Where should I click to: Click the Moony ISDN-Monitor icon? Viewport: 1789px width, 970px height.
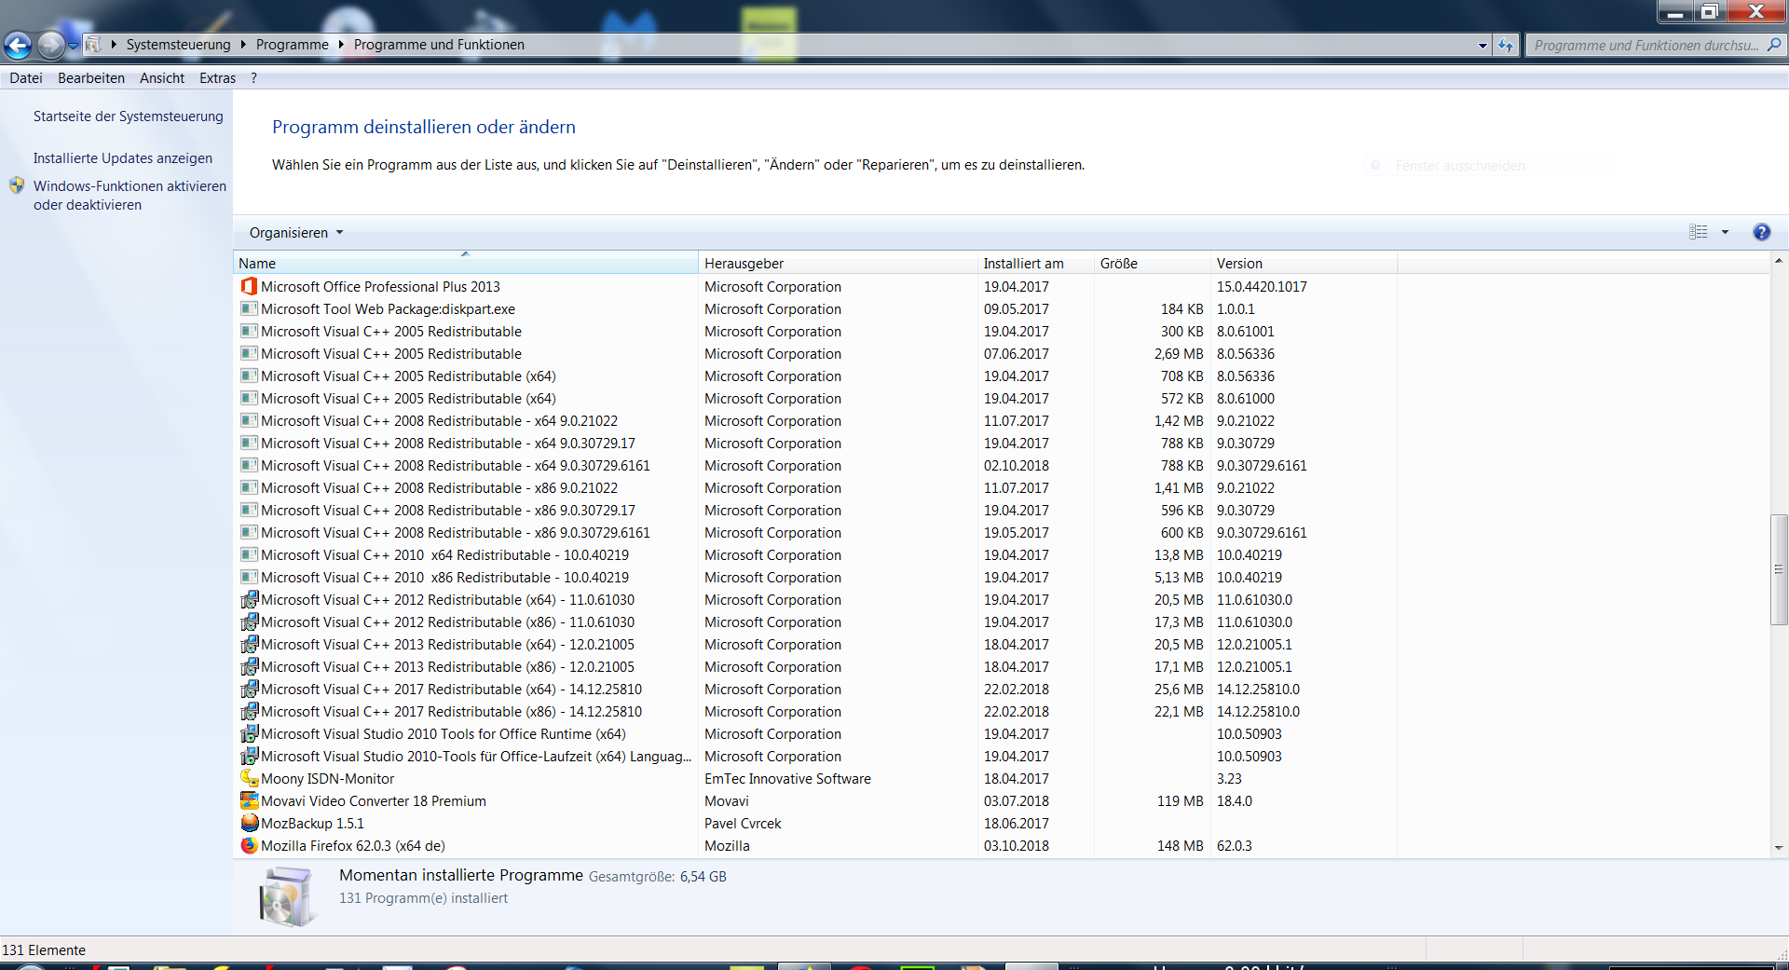[x=249, y=778]
